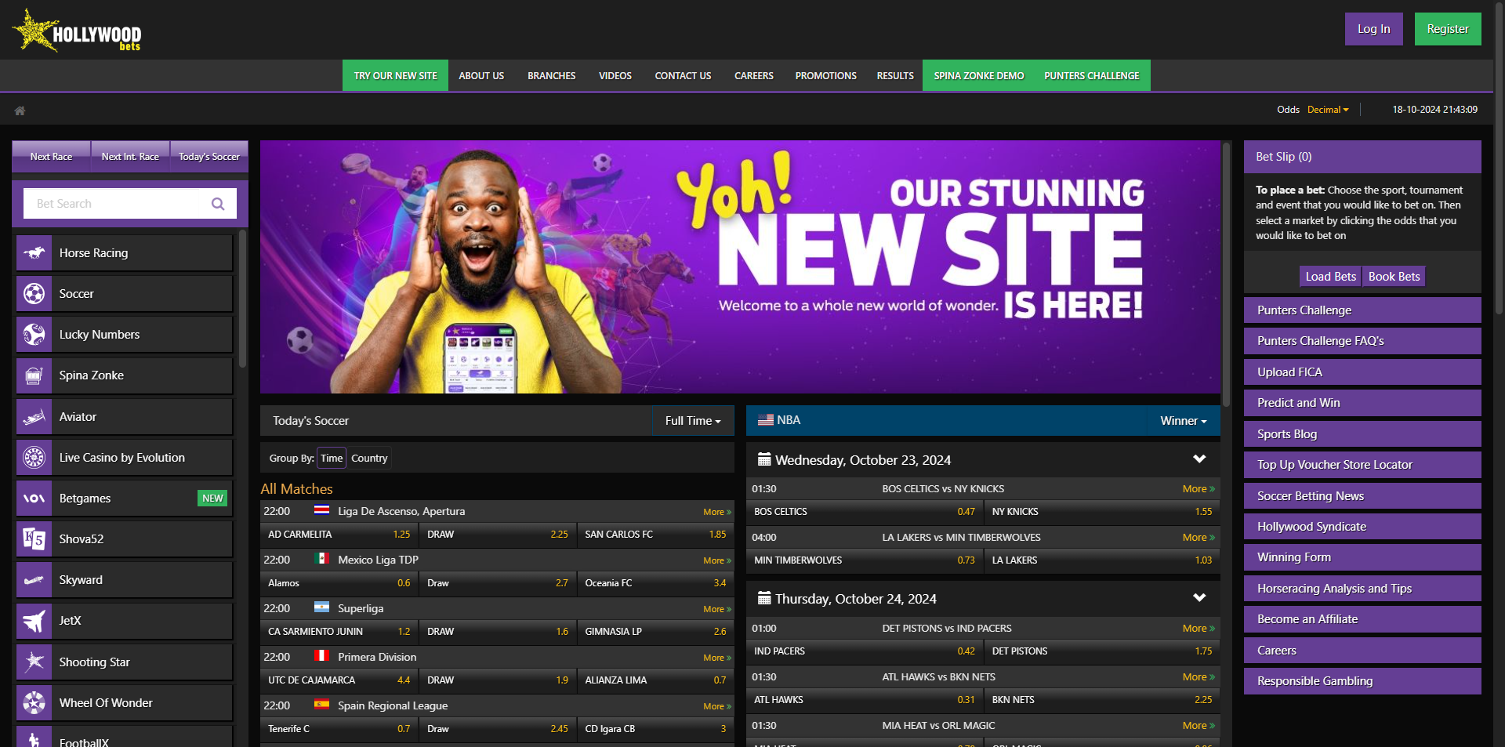Open the SPINA ZONKE DEMO menu item

coord(978,76)
